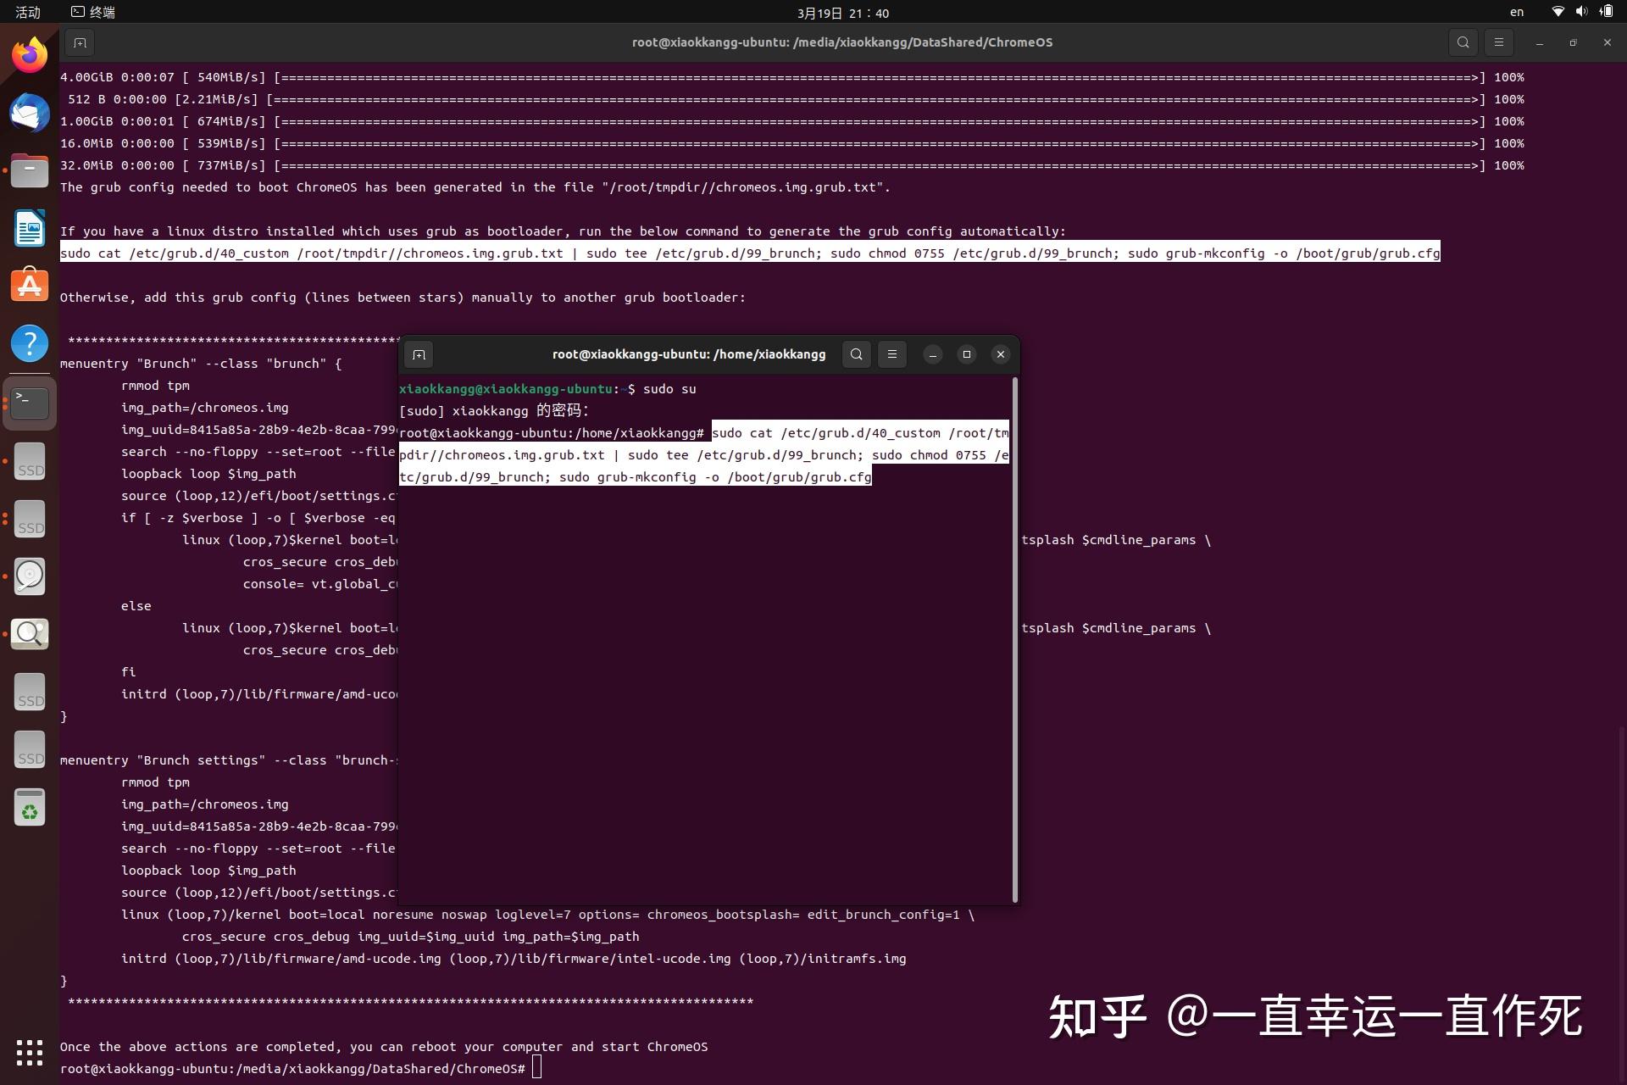Open Ubuntu Software store icon
The image size is (1627, 1085).
click(30, 287)
